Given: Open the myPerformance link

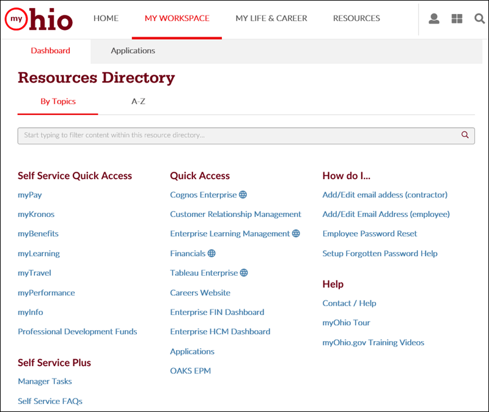Looking at the screenshot, I should [46, 293].
